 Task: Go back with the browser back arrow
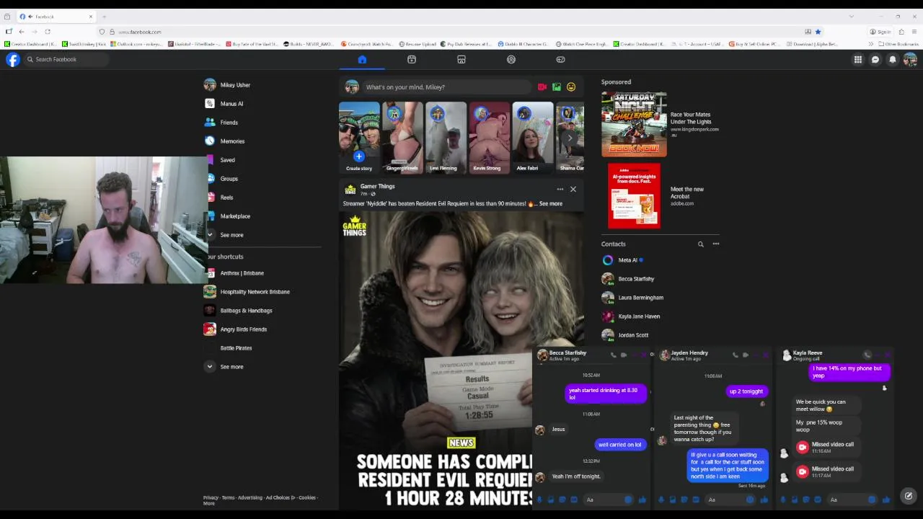click(x=22, y=32)
